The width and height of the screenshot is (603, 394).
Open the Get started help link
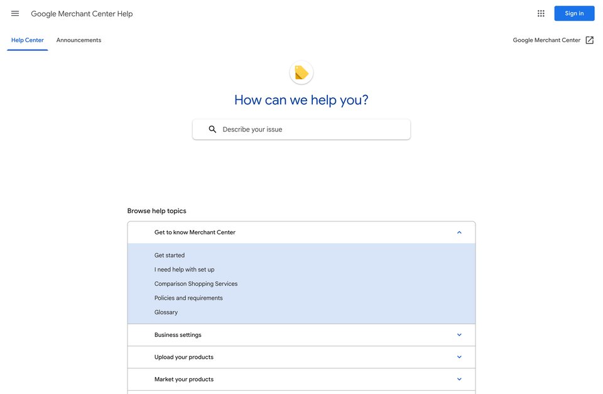click(170, 255)
